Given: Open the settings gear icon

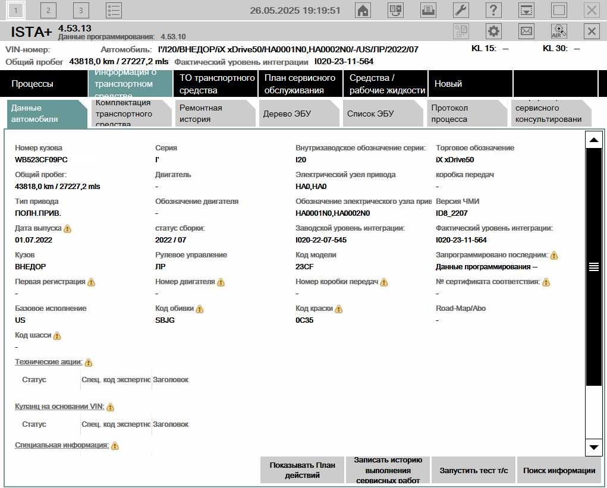Looking at the screenshot, I should pos(493,31).
